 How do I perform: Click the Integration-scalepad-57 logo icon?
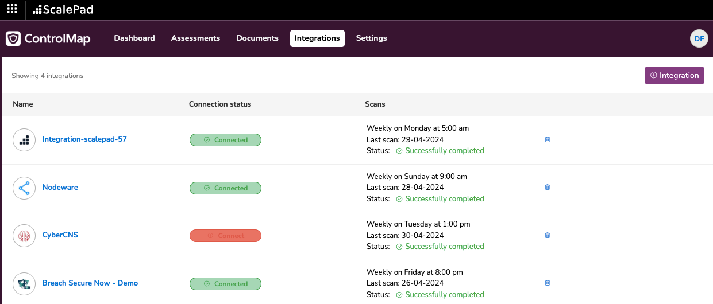(24, 139)
